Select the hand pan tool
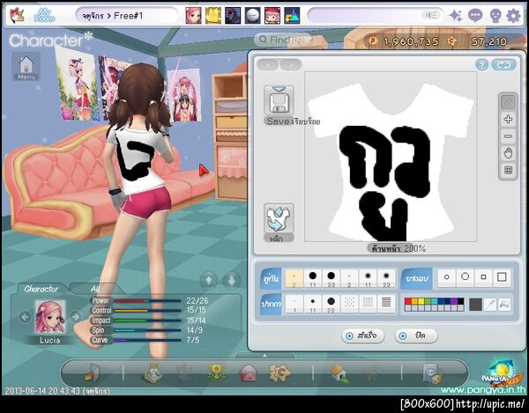The height and width of the screenshot is (413, 529). pyautogui.click(x=508, y=153)
